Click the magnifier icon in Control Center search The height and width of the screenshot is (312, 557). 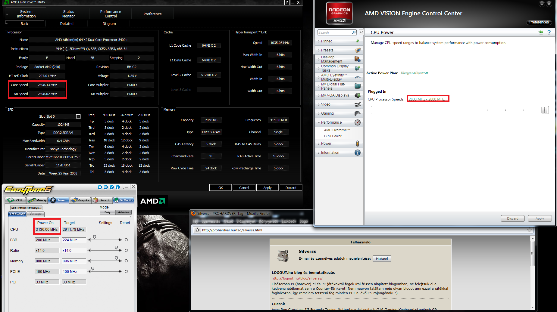(354, 32)
